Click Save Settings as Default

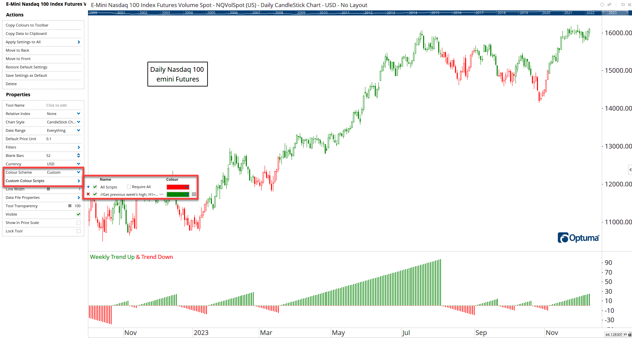point(26,75)
